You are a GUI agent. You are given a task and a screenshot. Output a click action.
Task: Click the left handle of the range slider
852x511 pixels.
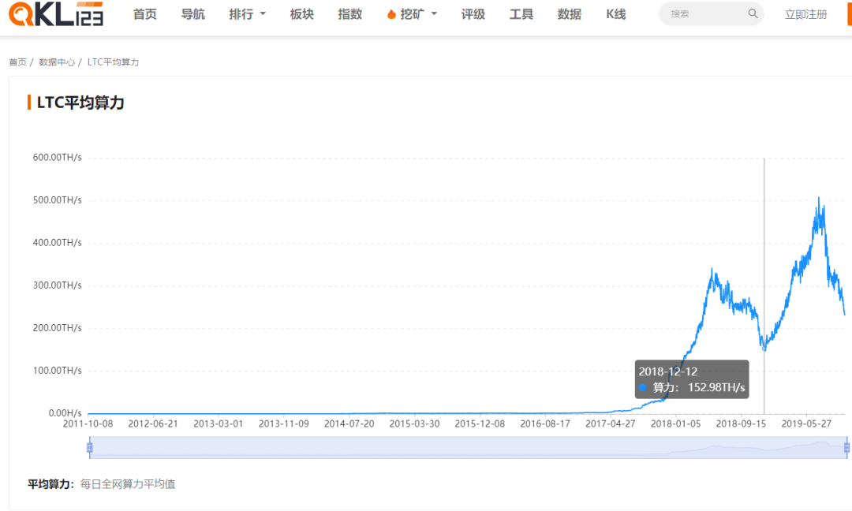(90, 447)
